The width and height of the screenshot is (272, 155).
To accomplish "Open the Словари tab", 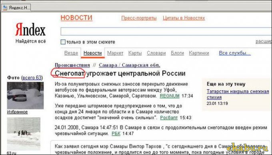I will 156,53.
